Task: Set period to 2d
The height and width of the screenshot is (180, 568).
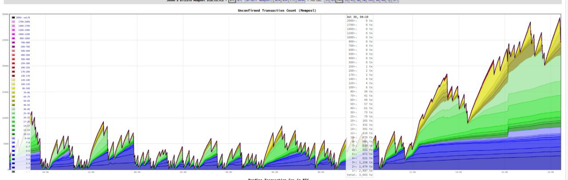Action: (x=346, y=1)
